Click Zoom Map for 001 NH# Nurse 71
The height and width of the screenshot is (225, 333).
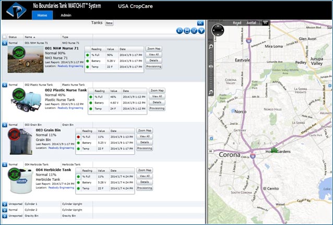point(154,49)
